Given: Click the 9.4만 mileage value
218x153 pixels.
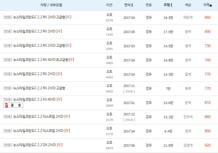Looking at the screenshot, I should tap(168, 131).
